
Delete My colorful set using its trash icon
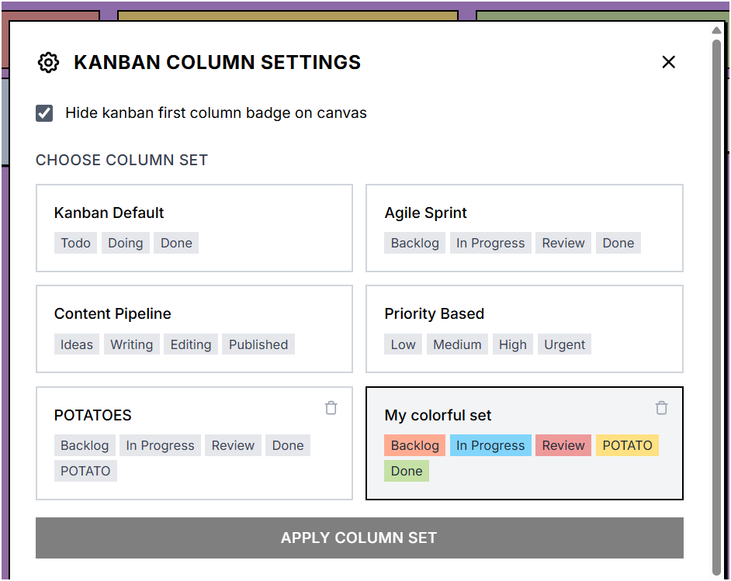661,407
